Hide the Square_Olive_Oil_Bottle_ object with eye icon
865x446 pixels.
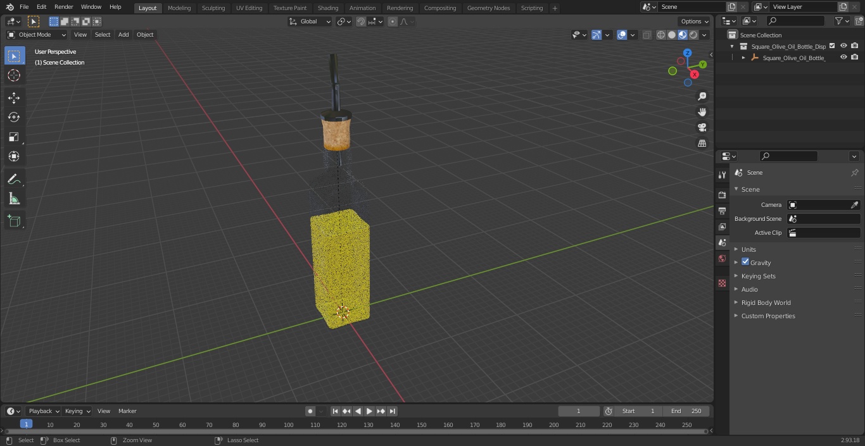[x=843, y=57]
